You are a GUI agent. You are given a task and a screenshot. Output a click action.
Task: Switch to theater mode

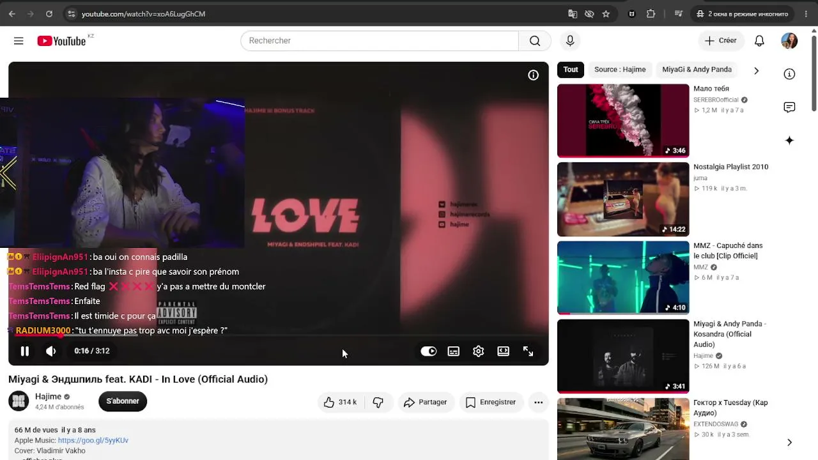click(x=503, y=351)
